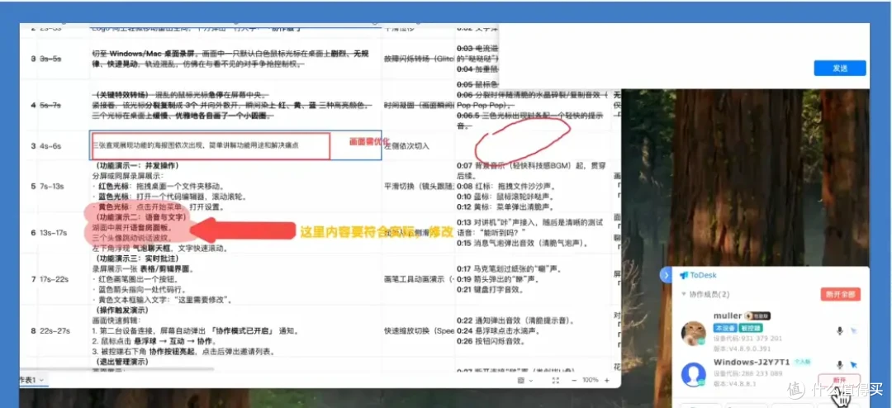Click the 画笔工具动画演示 transition cell
The height and width of the screenshot is (408, 892).
coord(420,279)
